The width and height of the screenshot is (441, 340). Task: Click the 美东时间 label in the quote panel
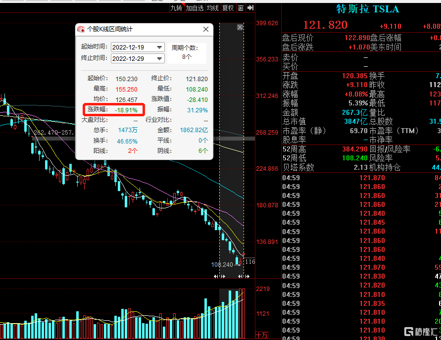click(385, 47)
